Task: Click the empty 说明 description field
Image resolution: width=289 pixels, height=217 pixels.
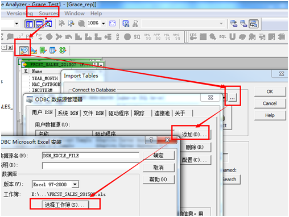Action: tap(90, 166)
